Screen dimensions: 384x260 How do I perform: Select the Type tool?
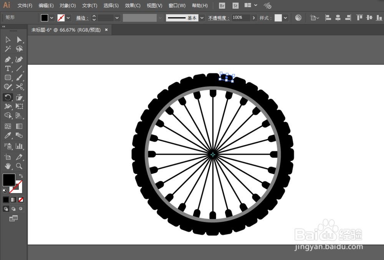coord(8,68)
